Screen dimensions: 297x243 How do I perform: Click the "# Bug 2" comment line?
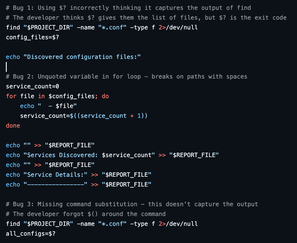(126, 76)
